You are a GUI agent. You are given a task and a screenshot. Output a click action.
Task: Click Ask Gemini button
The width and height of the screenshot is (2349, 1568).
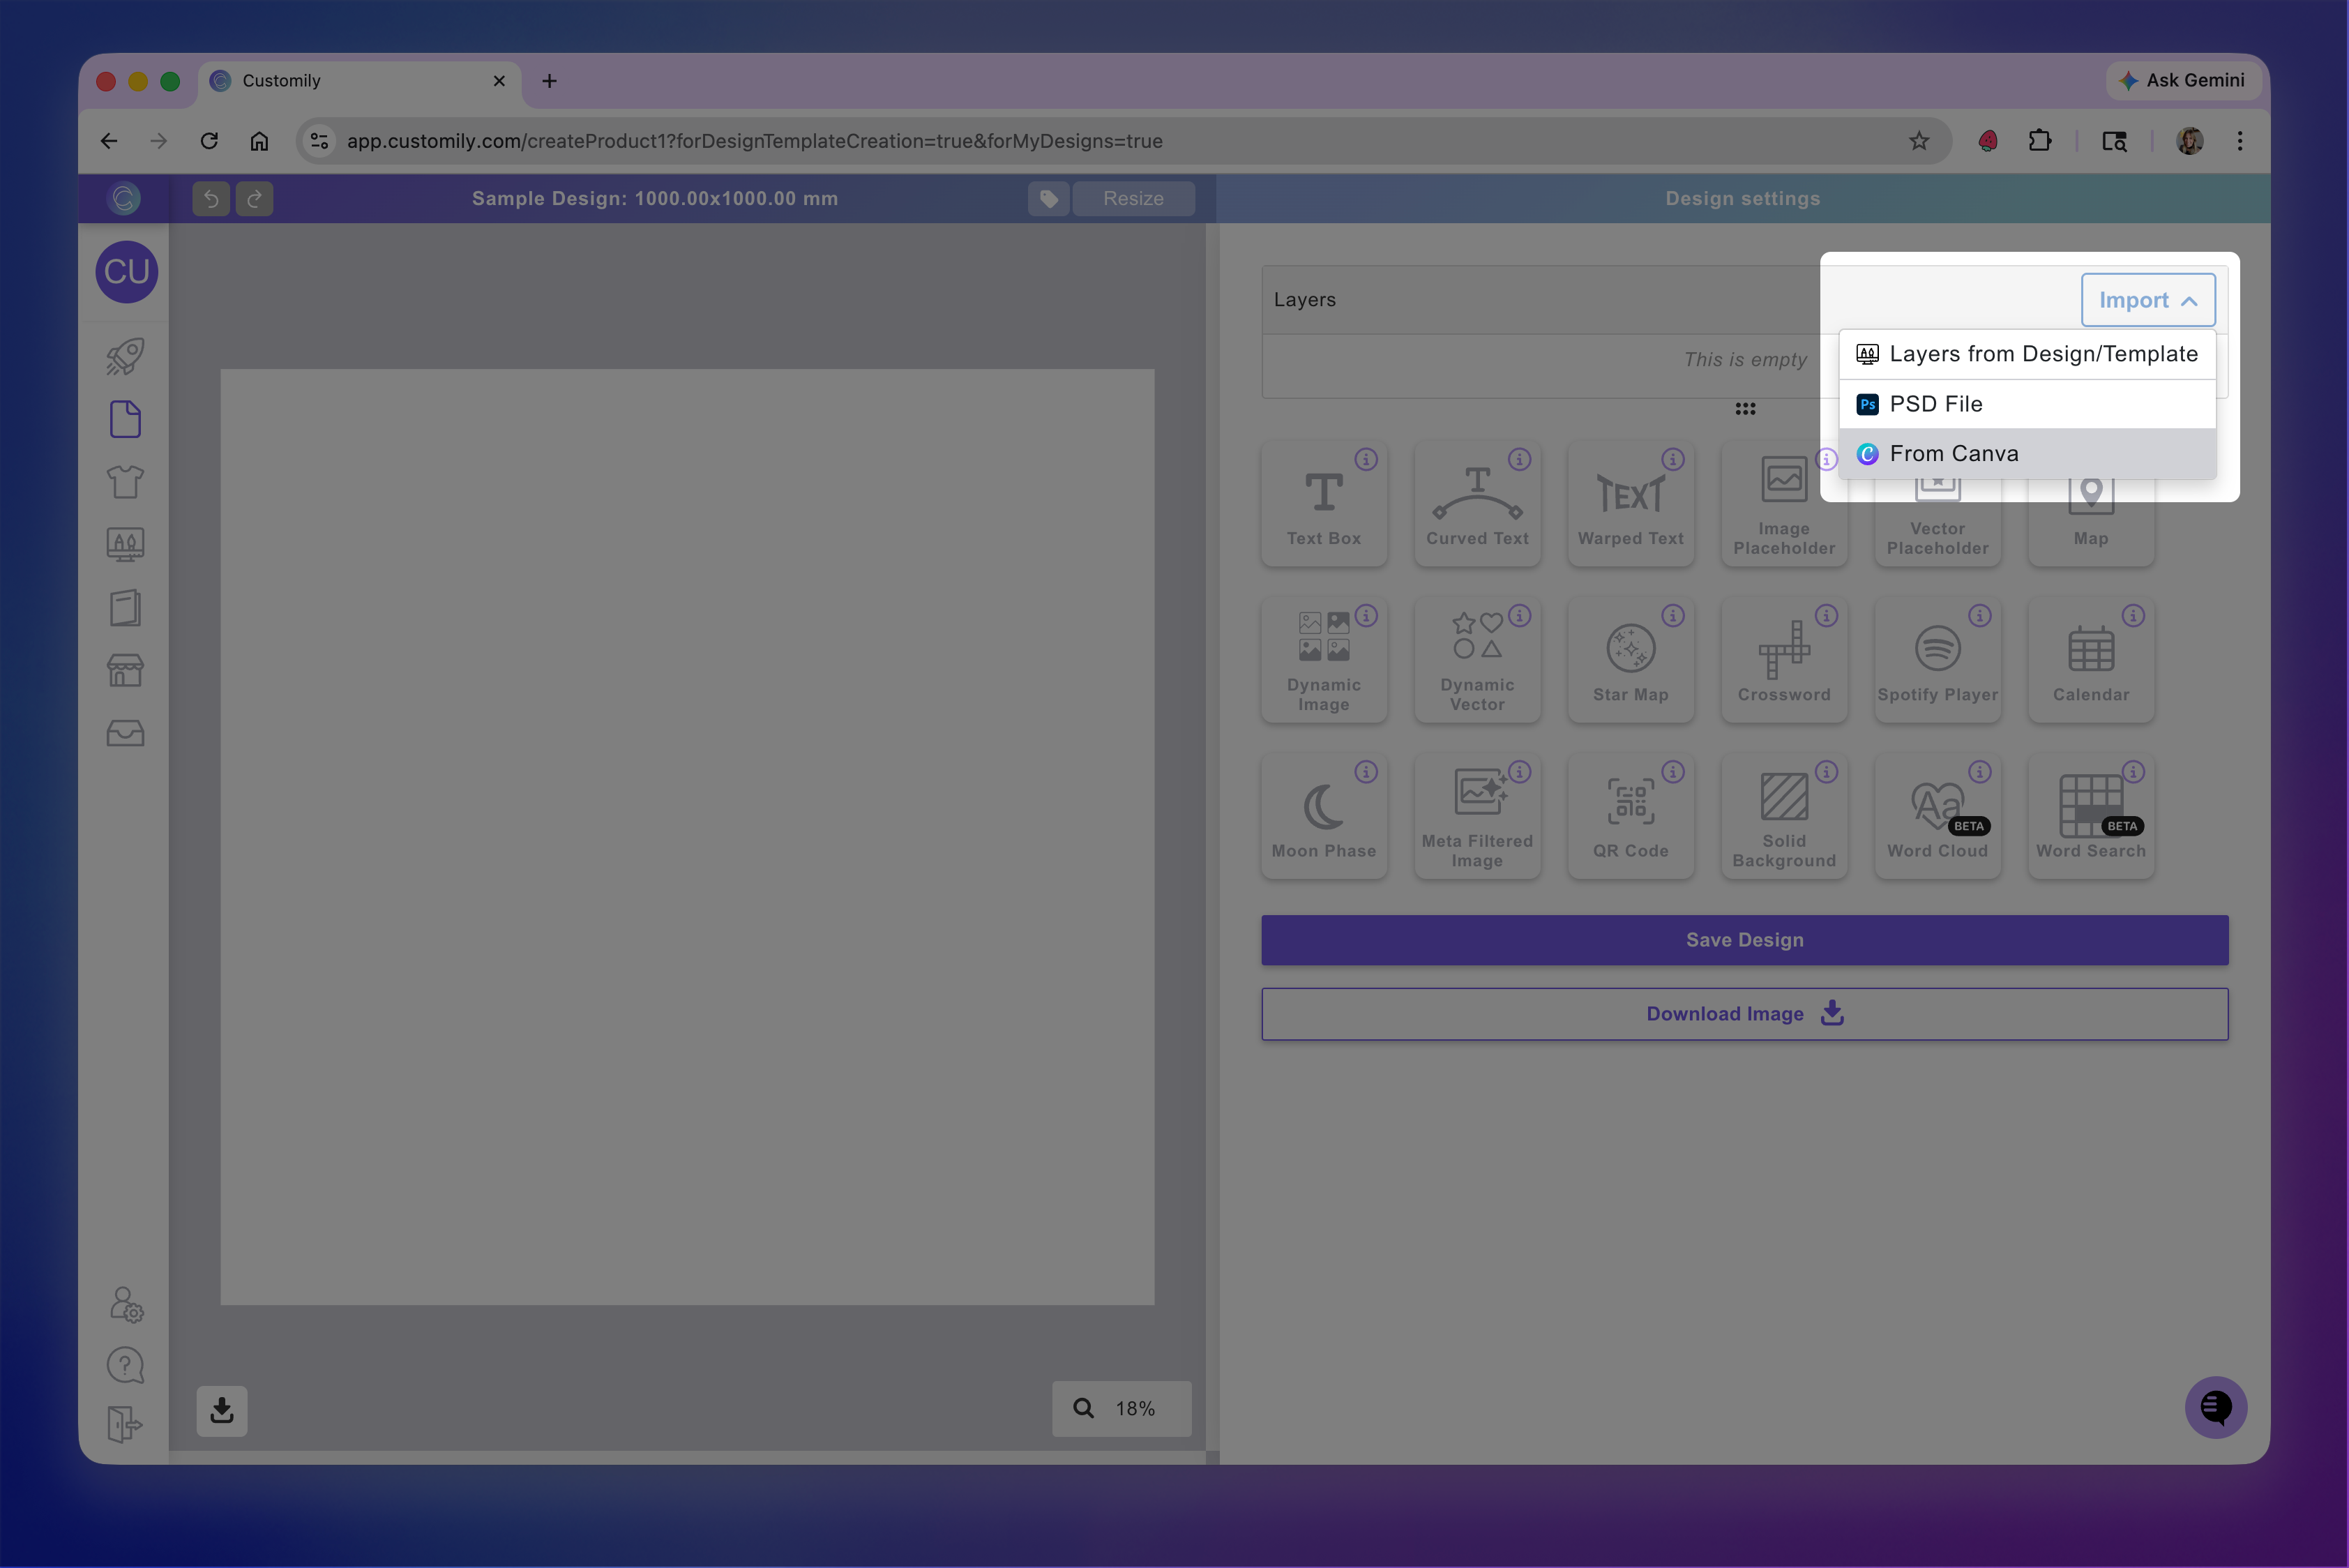tap(2183, 80)
